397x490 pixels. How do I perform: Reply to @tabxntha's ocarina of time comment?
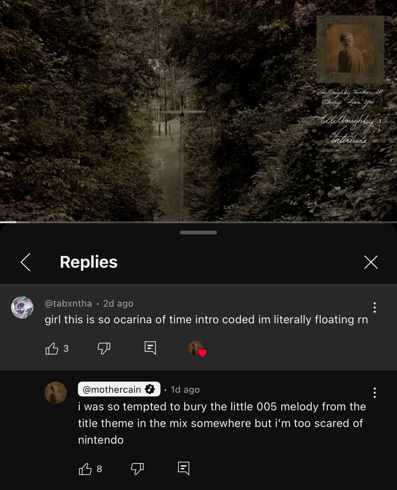click(150, 348)
